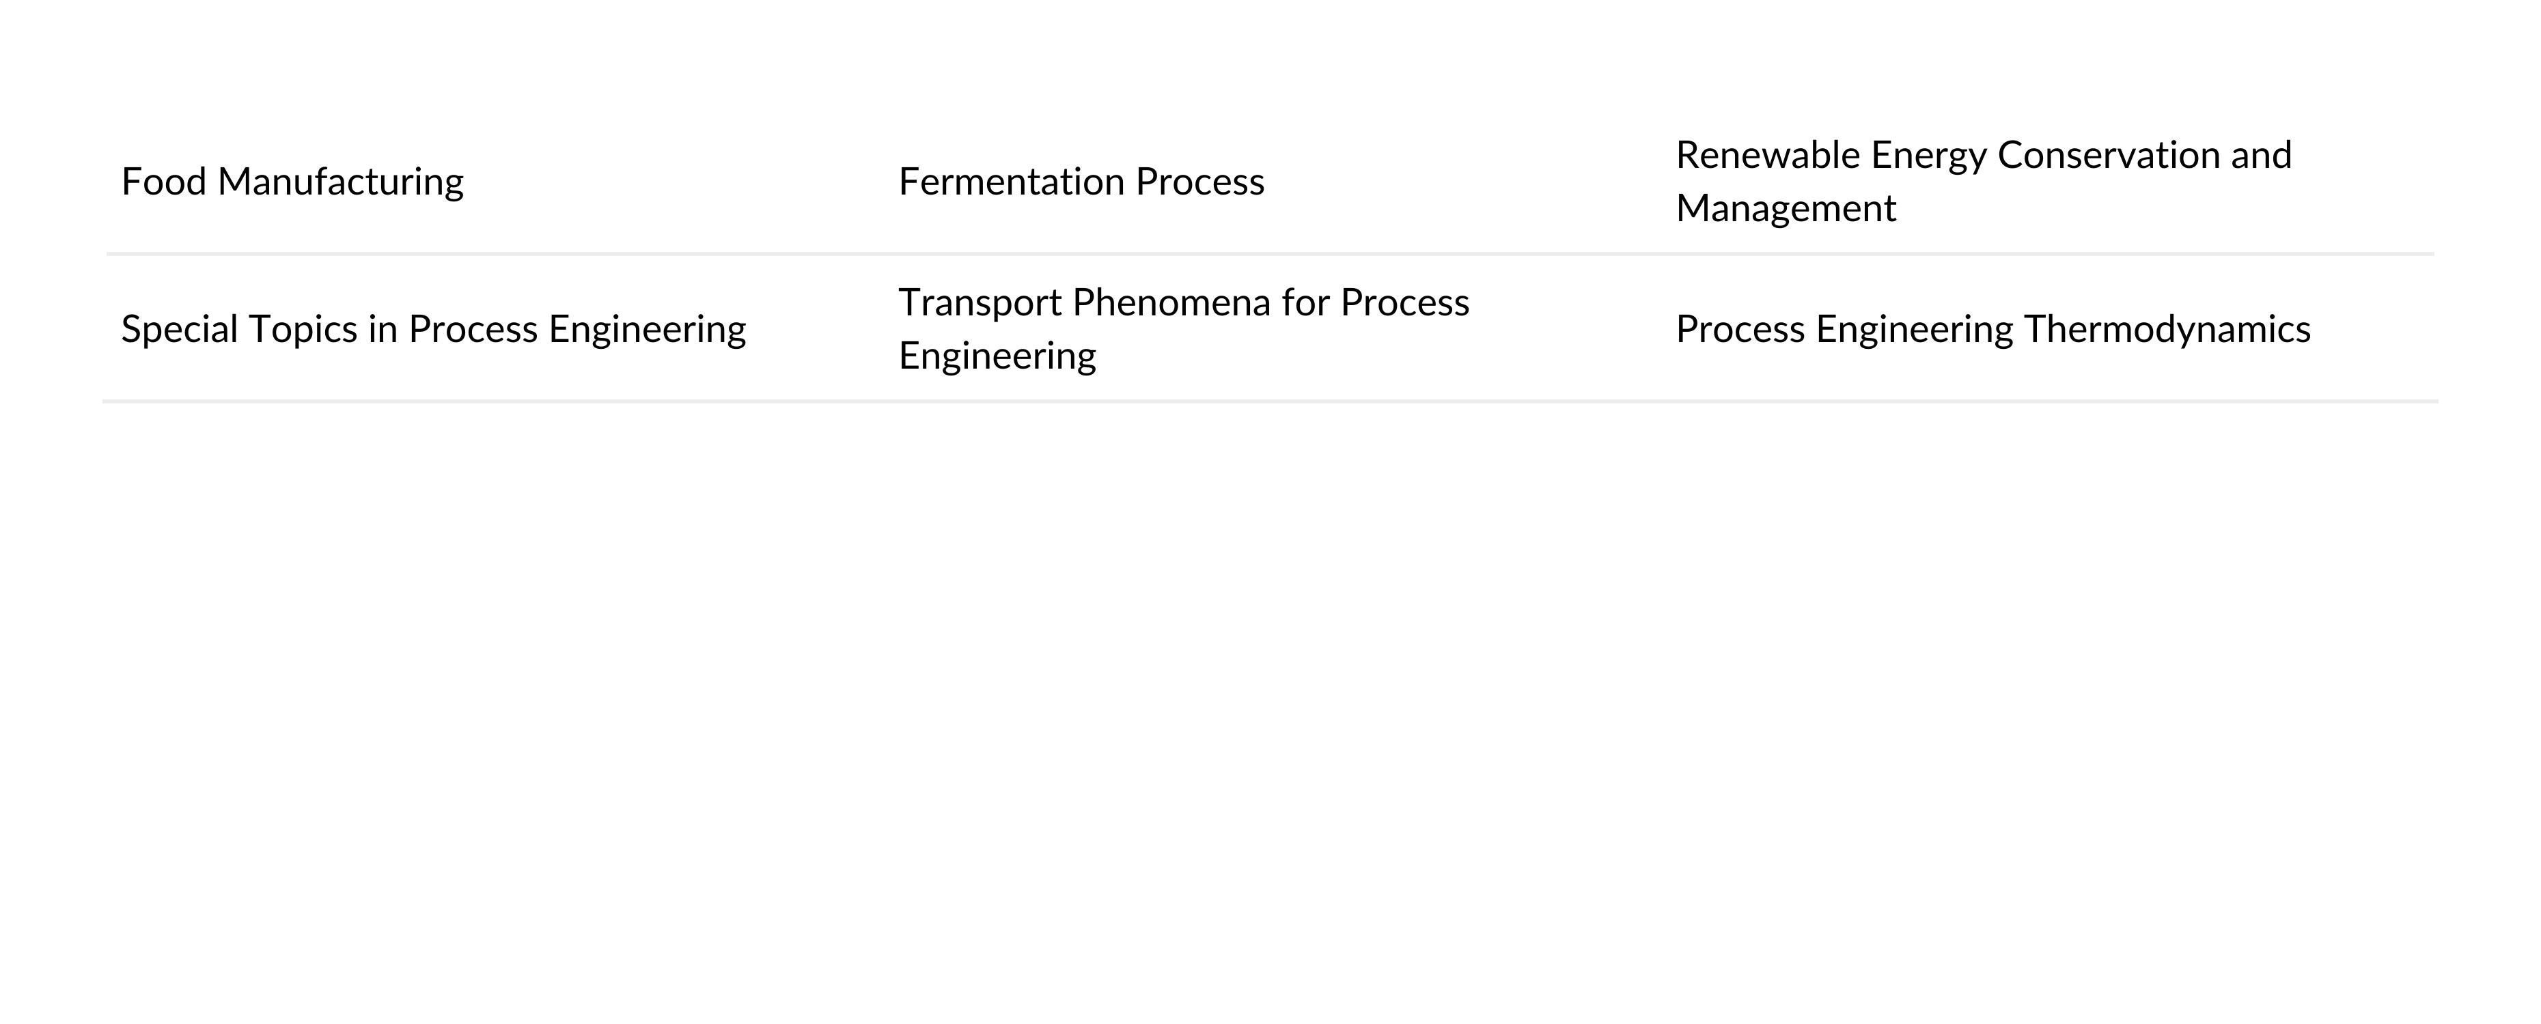Click the word "Food" in the first row

164,182
